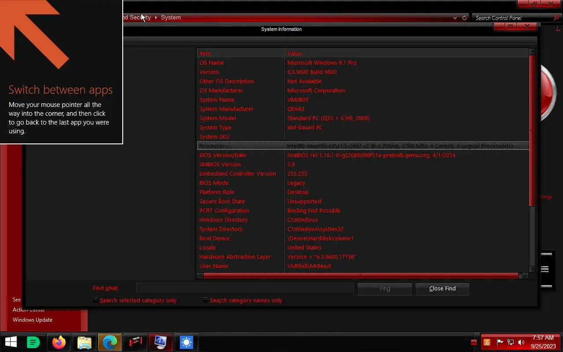Screen dimensions: 563x352
Task: Select the System Manufacturer row
Action: (363, 109)
